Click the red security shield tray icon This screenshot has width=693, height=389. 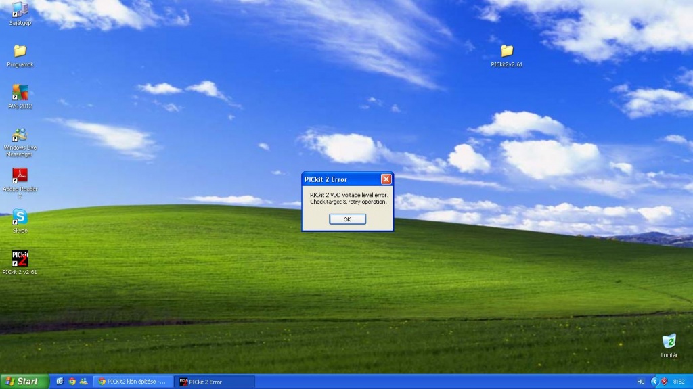(664, 382)
